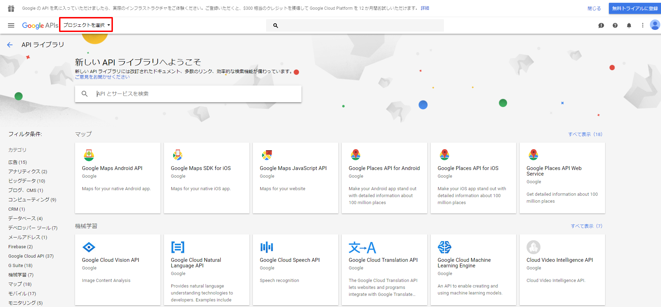Screen dimensions: 661x307
Task: Open the ご意見をお聞かせください feedback link
Action: point(102,77)
